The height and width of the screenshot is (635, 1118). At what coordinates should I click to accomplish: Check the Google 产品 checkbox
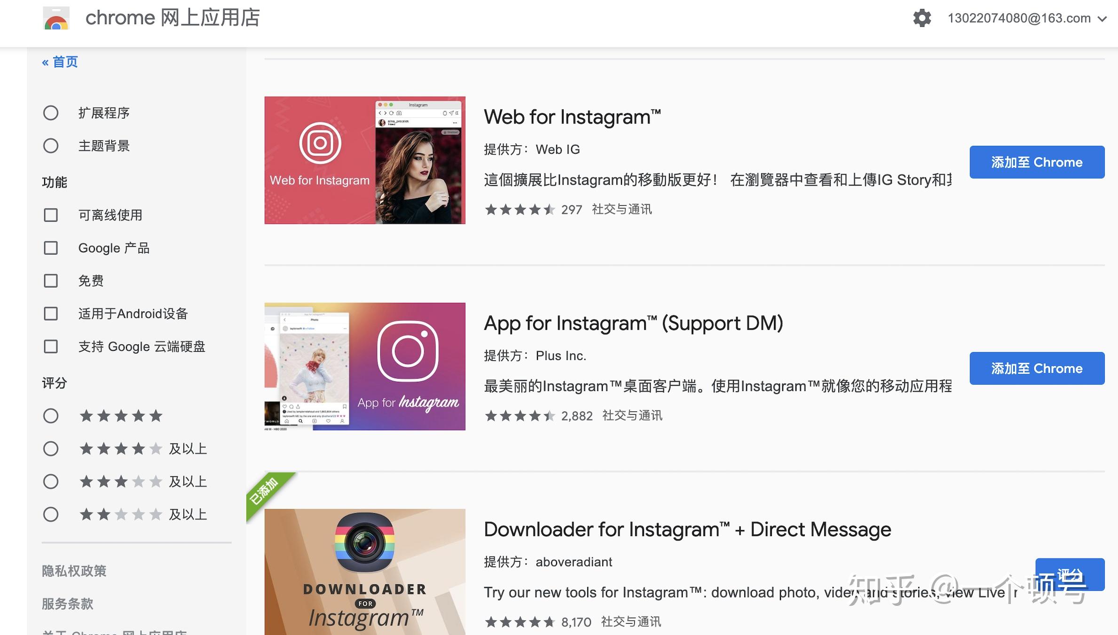(51, 248)
